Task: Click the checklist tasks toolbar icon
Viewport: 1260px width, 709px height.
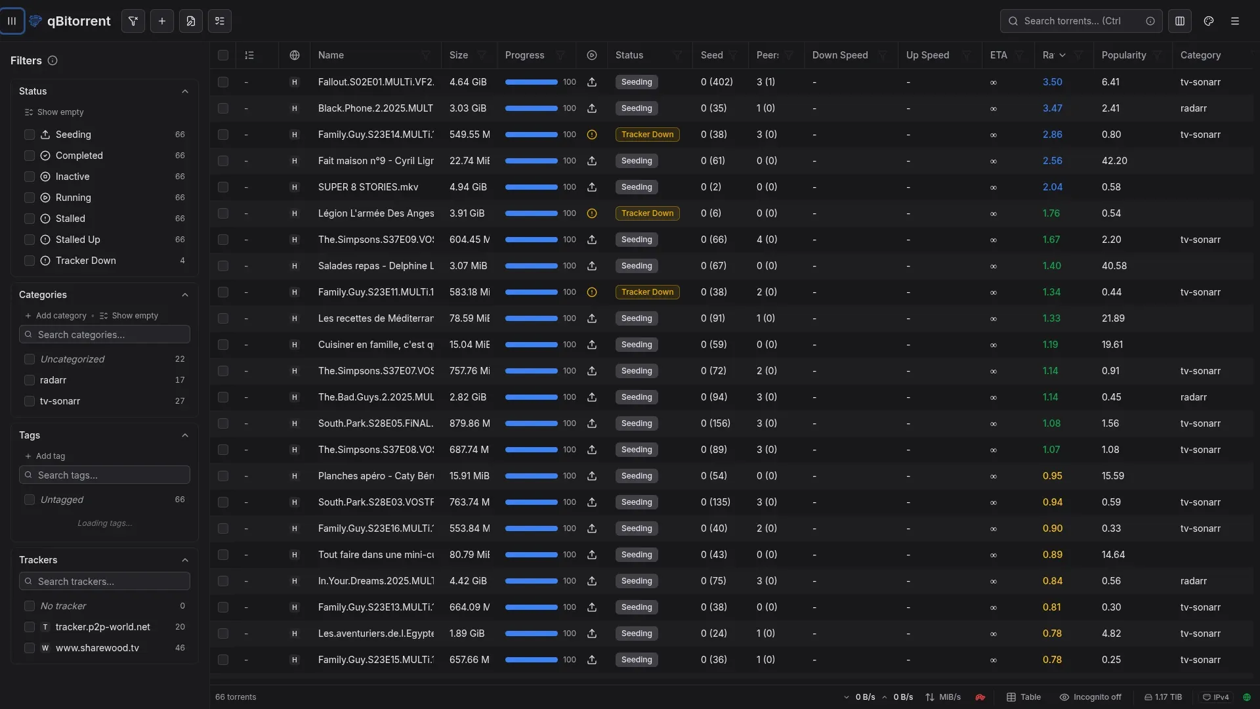Action: [x=220, y=21]
